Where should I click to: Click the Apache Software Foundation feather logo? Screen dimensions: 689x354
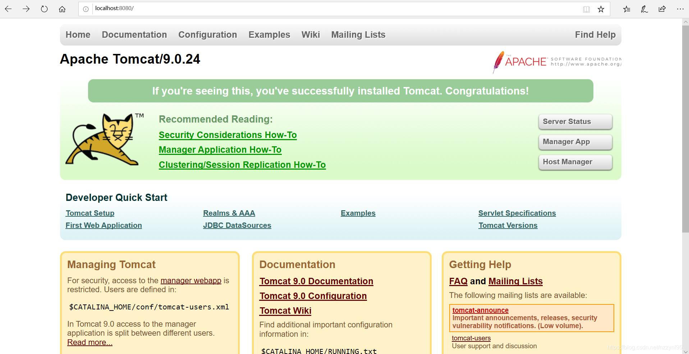557,62
